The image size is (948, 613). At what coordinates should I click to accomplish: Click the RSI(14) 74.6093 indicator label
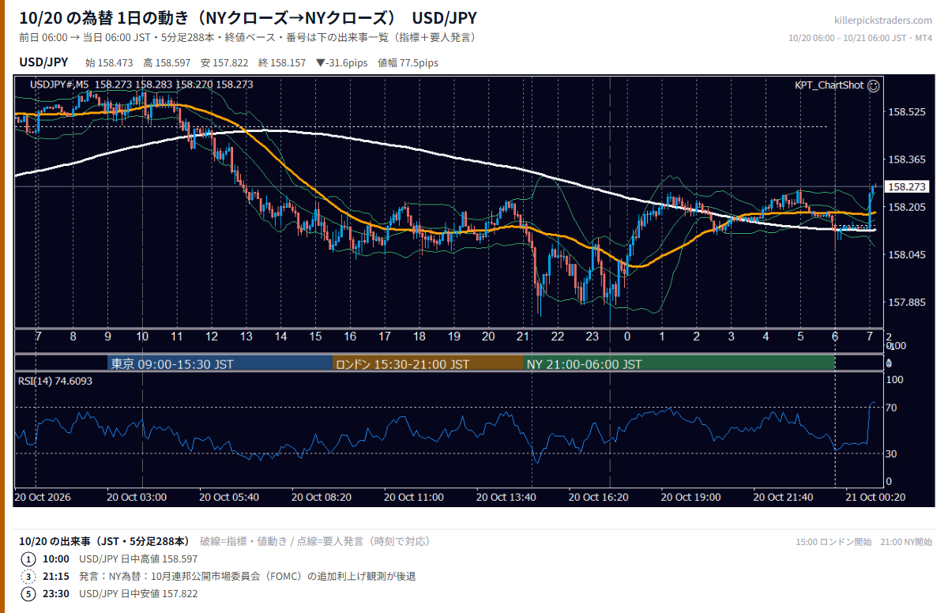click(x=55, y=381)
